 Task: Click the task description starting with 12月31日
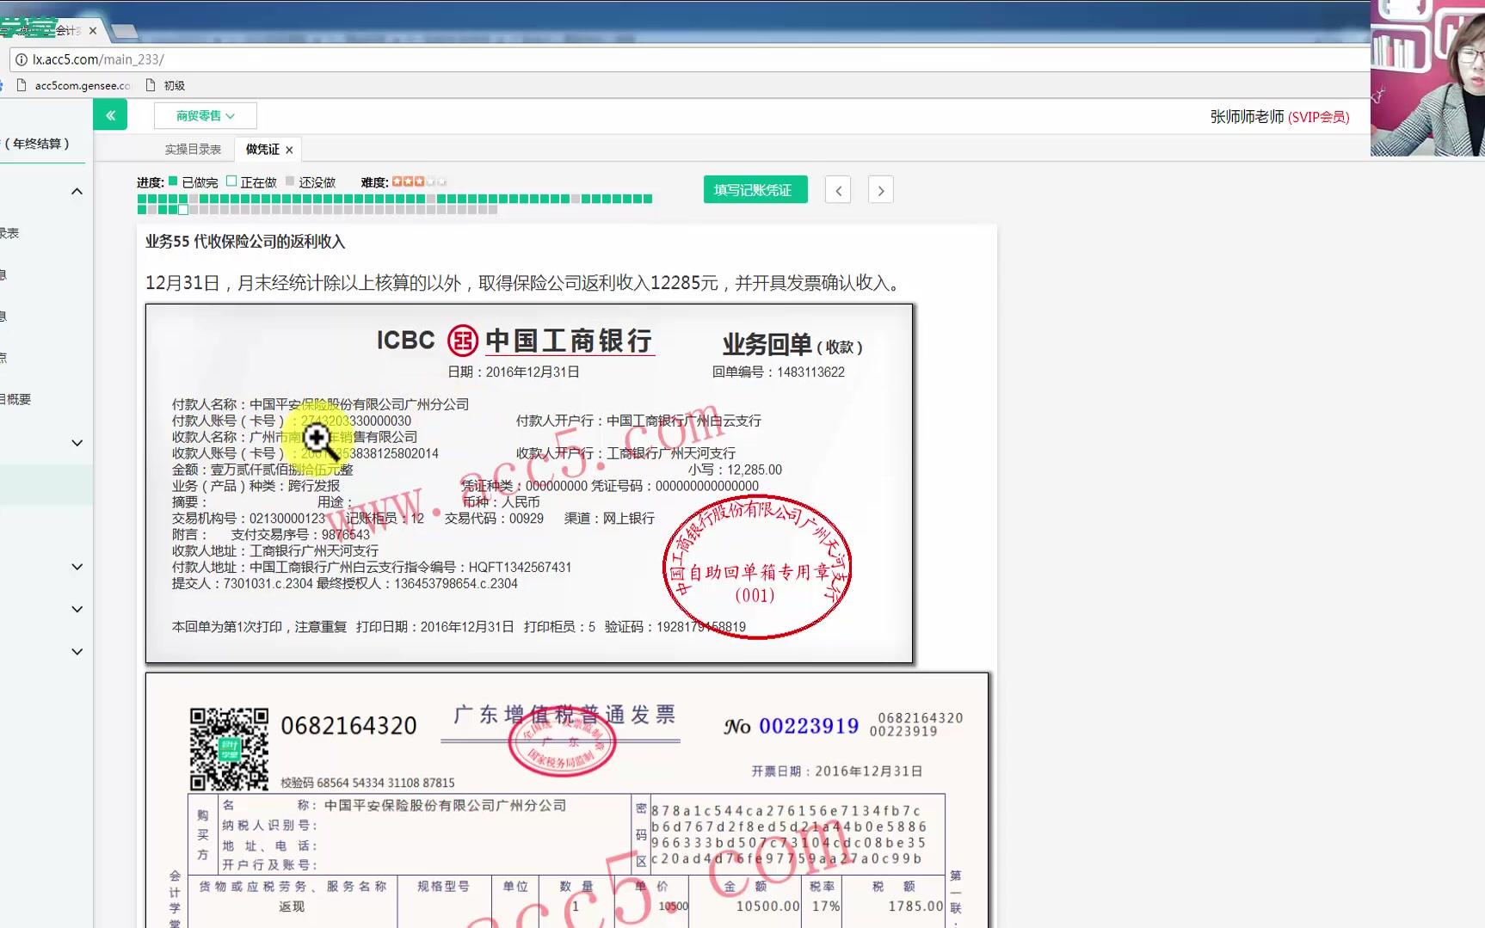point(523,283)
